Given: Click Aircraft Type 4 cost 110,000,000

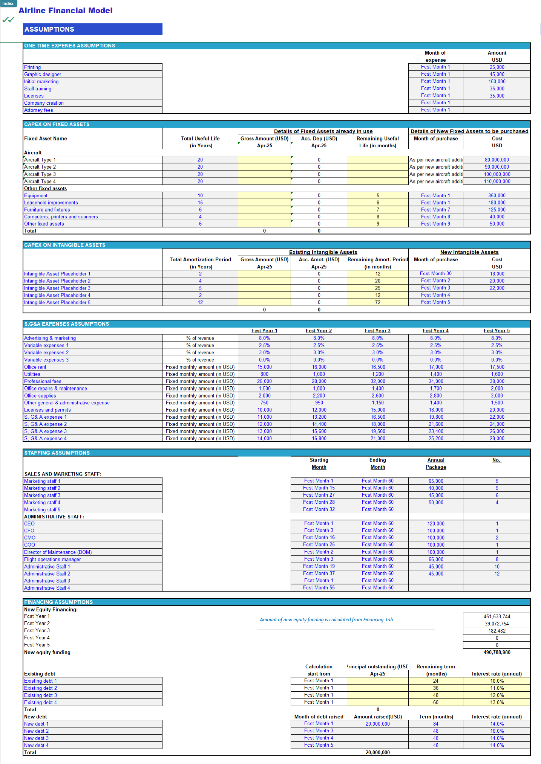Looking at the screenshot, I should [x=497, y=181].
